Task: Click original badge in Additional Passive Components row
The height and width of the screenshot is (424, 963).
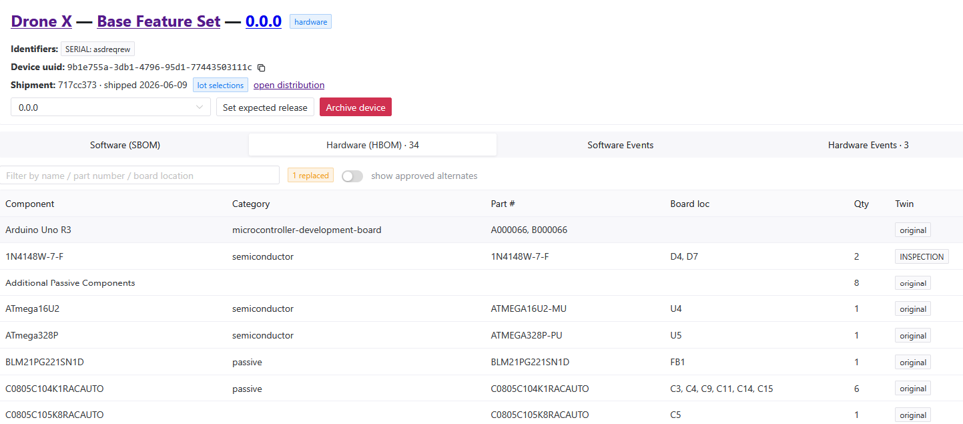Action: 912,283
